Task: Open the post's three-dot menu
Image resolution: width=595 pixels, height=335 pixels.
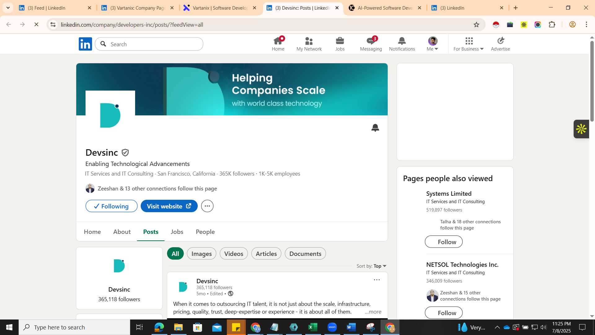Action: pyautogui.click(x=377, y=280)
